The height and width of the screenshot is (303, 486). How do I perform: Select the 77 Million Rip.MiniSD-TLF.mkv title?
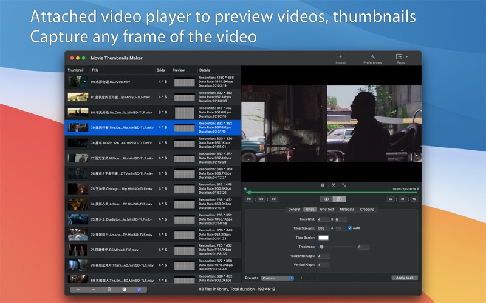click(122, 158)
